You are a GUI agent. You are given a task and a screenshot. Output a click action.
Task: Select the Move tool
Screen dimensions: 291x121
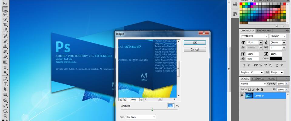click(5, 4)
